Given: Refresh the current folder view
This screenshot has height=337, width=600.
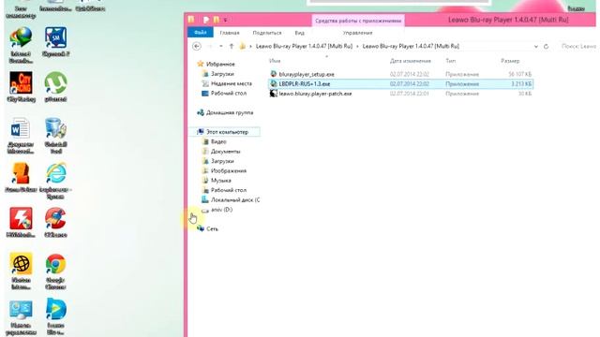Looking at the screenshot, I should 546,46.
